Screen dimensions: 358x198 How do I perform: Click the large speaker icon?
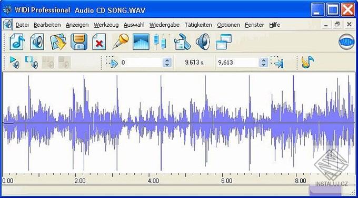pyautogui.click(x=203, y=41)
